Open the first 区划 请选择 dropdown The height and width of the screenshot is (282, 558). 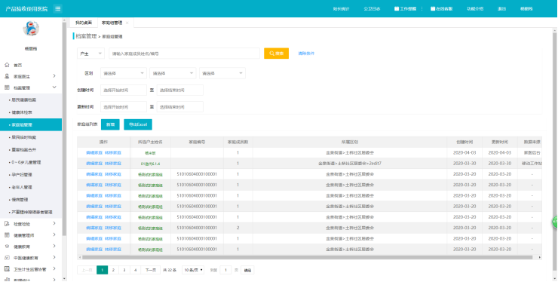[x=124, y=73]
